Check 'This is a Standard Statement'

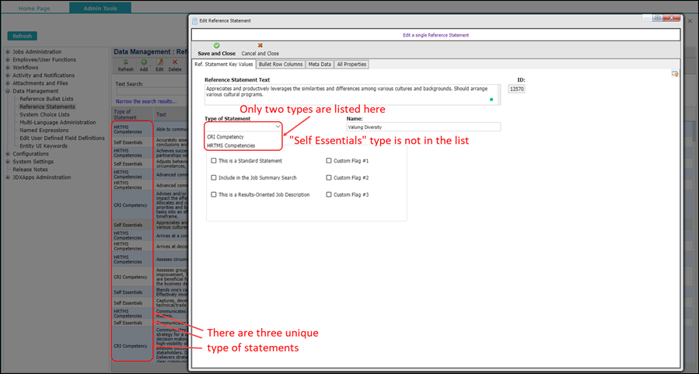(215, 161)
